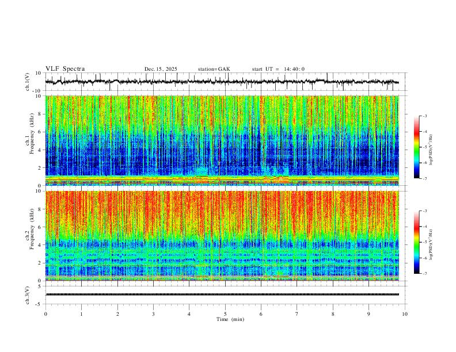Click the time axis tick label "7"
Screen dimensions: 456x352
point(297,314)
